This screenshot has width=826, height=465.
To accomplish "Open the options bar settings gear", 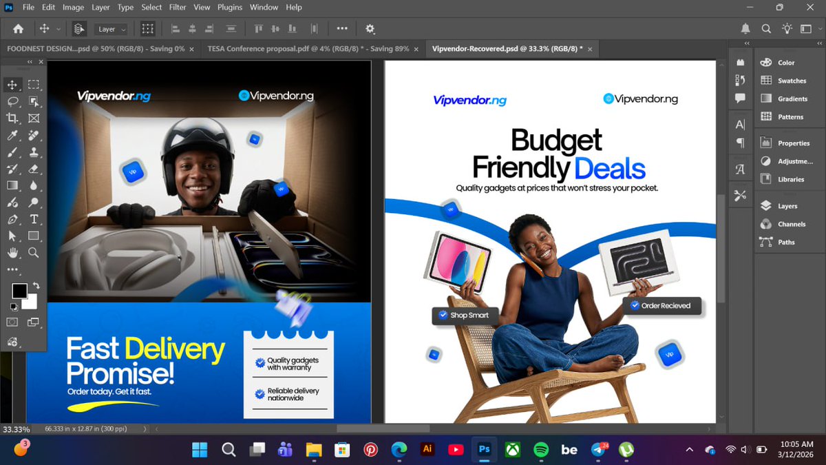I will [x=370, y=29].
